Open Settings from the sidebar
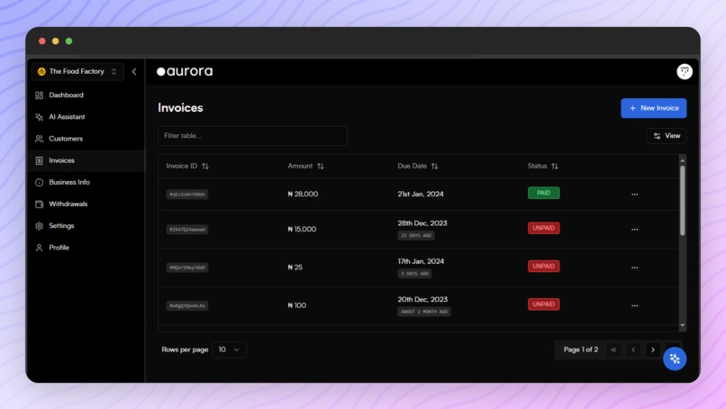This screenshot has width=726, height=409. tap(86, 225)
